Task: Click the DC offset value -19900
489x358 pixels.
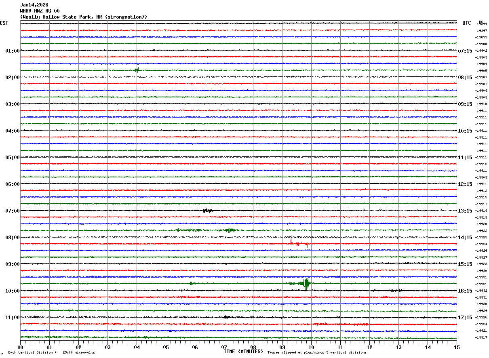Action: click(x=481, y=44)
